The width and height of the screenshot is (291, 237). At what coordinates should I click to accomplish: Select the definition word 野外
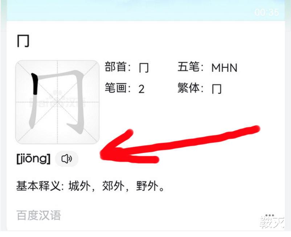click(x=147, y=186)
